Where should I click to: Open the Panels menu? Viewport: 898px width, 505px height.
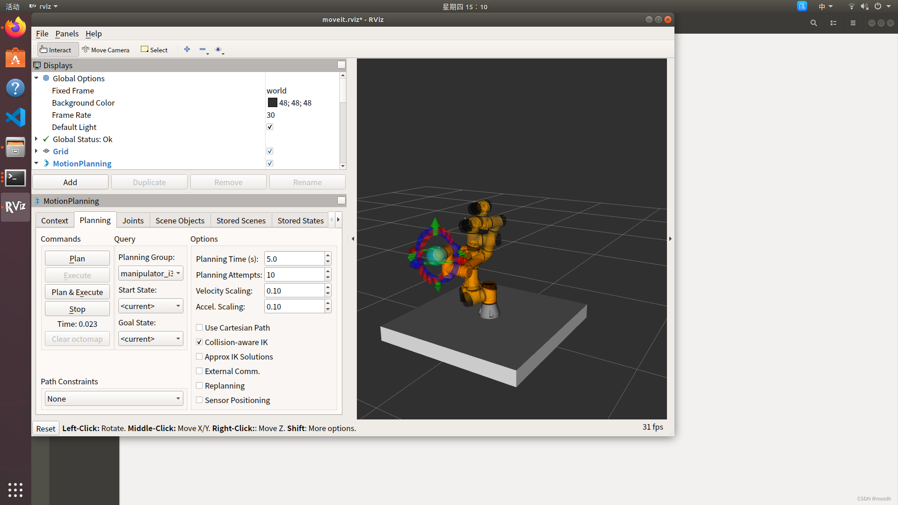pos(67,34)
